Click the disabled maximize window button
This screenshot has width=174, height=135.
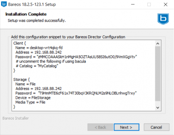(x=149, y=4)
